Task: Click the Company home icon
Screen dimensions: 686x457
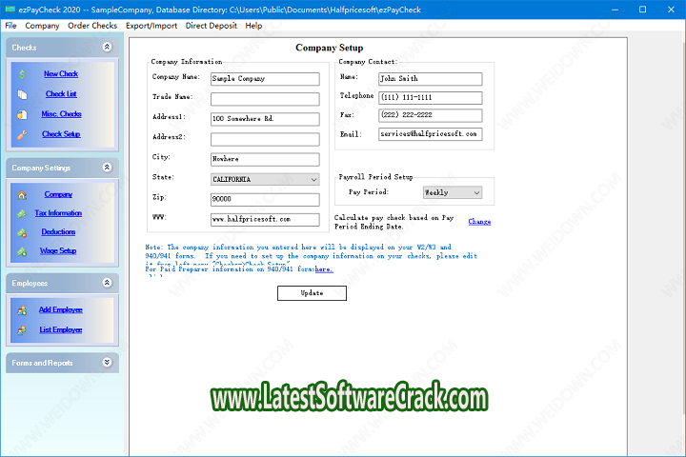Action: point(22,194)
